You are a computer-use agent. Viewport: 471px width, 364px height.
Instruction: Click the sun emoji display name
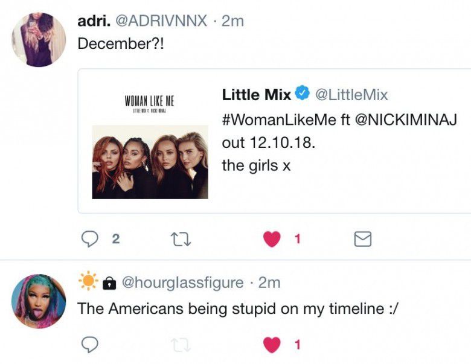coord(88,281)
